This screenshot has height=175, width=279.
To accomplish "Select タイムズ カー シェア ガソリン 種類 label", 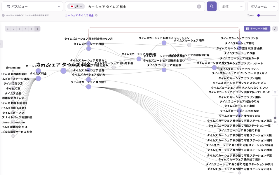I will [240, 78].
